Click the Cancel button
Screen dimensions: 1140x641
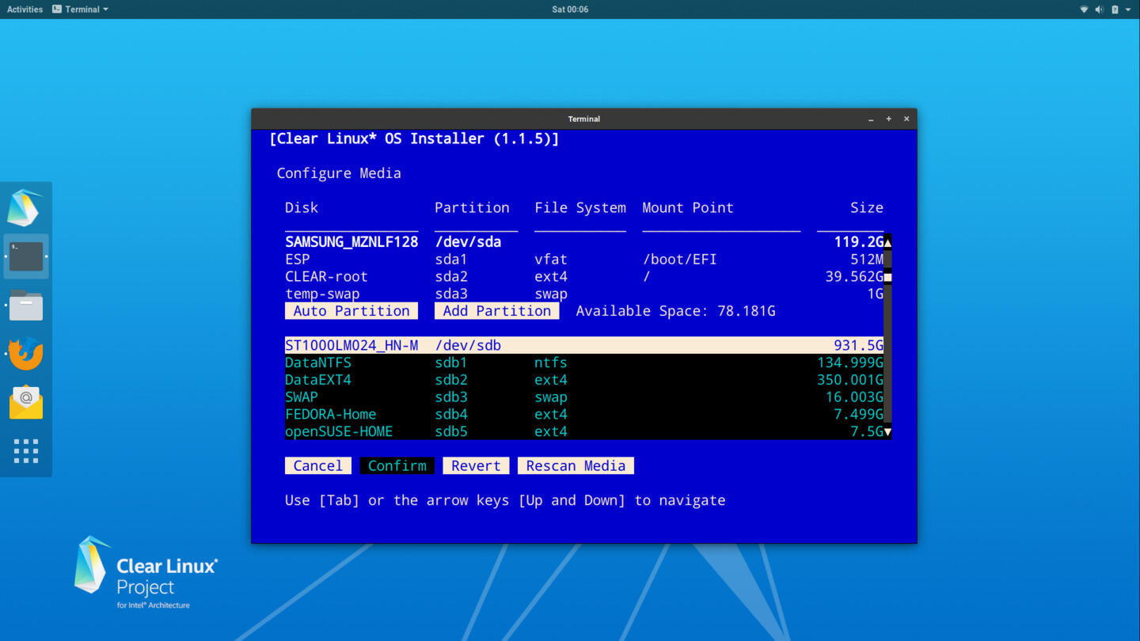tap(318, 466)
